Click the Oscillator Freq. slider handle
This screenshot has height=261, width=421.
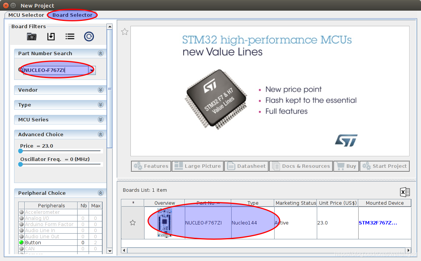21,164
